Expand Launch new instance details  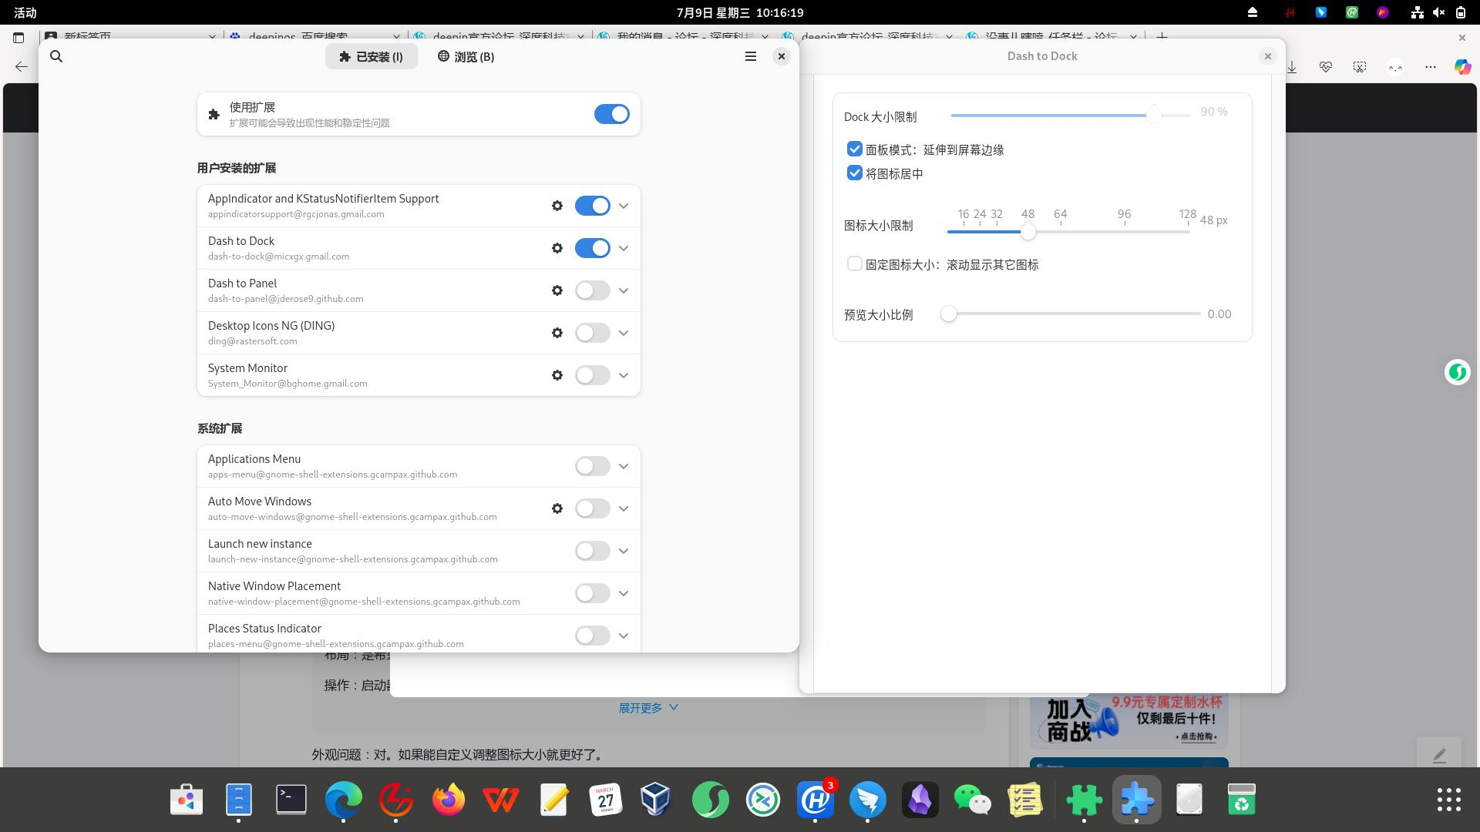[x=624, y=551]
